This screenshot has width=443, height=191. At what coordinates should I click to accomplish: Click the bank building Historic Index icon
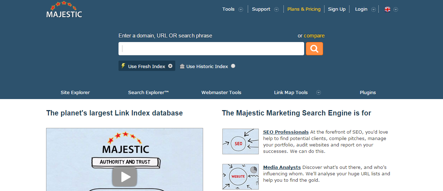pos(182,66)
